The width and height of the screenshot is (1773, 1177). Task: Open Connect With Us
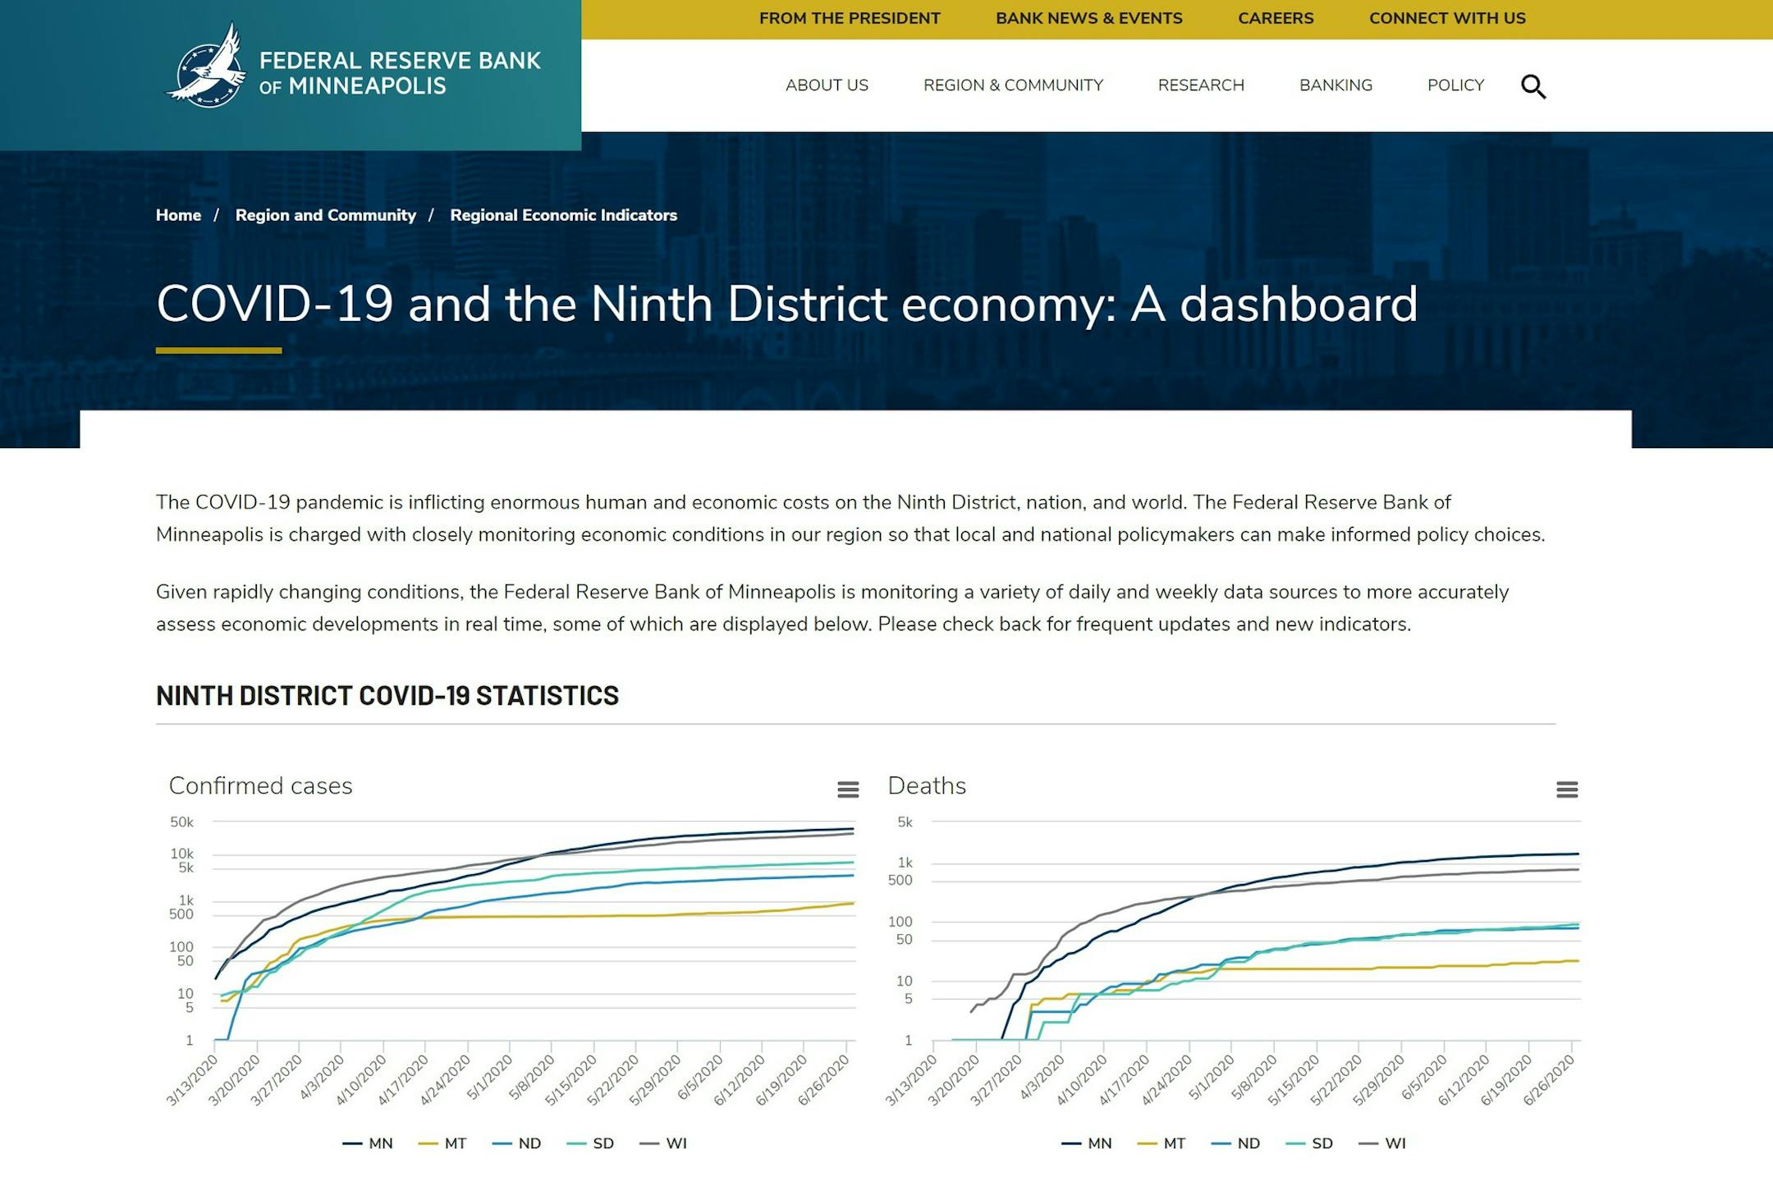pos(1447,18)
